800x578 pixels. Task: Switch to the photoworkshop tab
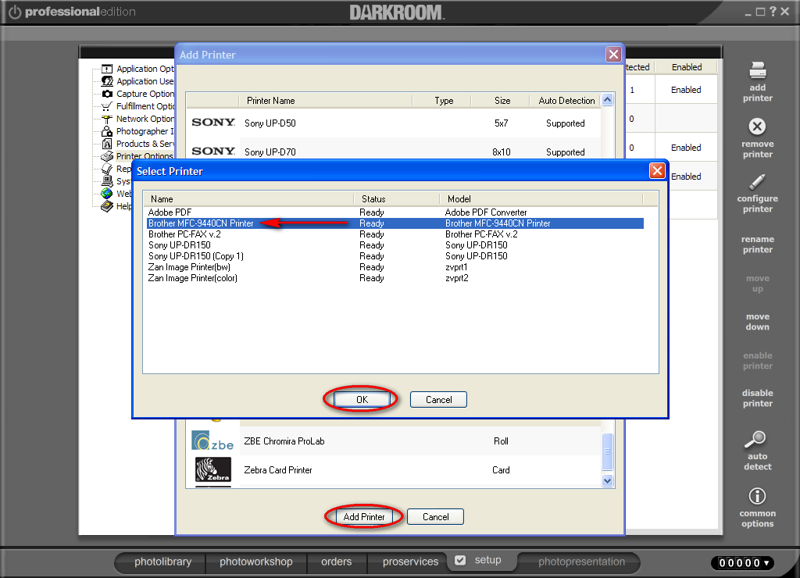click(x=256, y=562)
